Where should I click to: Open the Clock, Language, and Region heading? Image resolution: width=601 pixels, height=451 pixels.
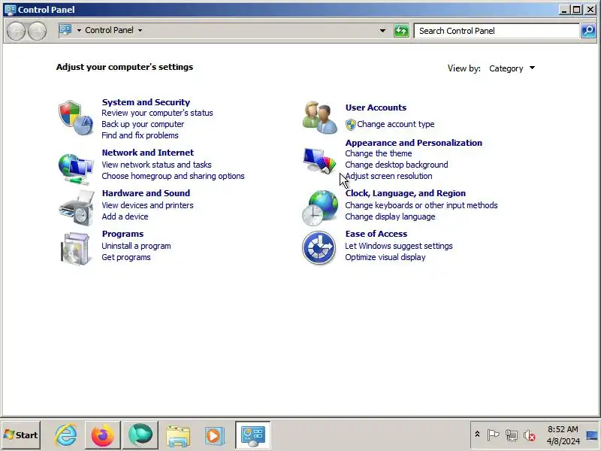click(x=406, y=193)
